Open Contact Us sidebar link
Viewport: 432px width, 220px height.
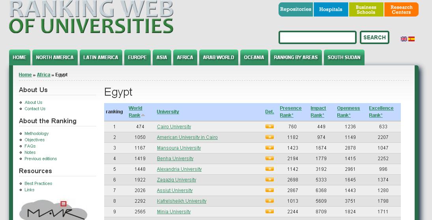pos(35,109)
